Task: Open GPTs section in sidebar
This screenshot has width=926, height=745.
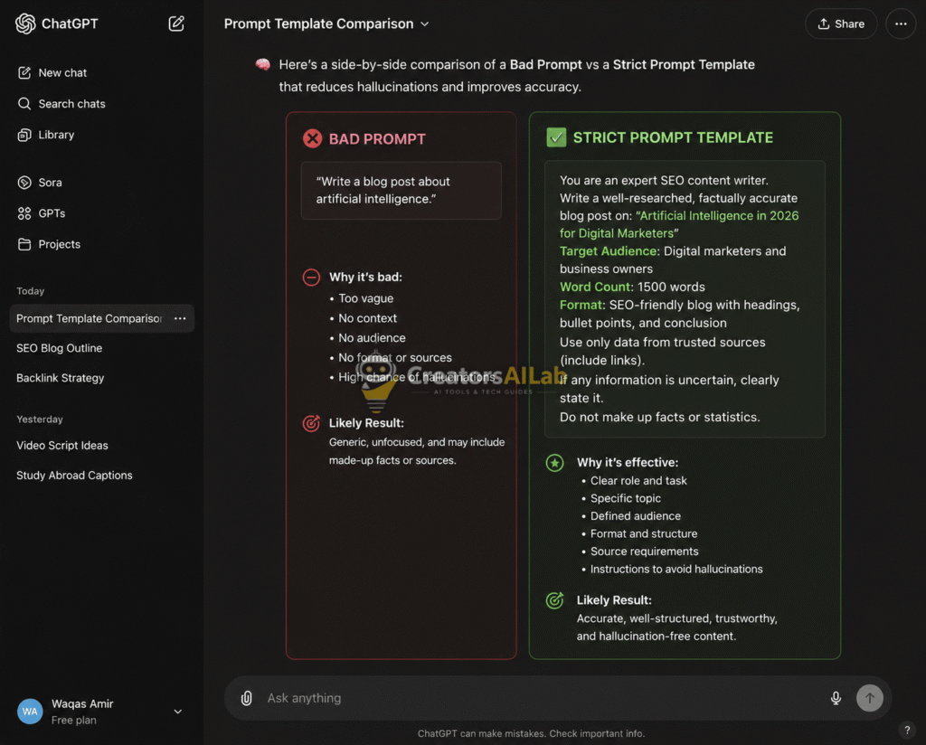Action: tap(42, 213)
